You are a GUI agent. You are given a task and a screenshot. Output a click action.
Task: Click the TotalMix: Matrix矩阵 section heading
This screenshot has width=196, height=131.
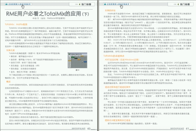coord(16,24)
